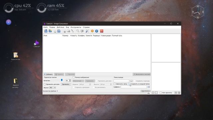The image size is (213, 120).
Task: Click the Имя column header
Action: [45, 36]
